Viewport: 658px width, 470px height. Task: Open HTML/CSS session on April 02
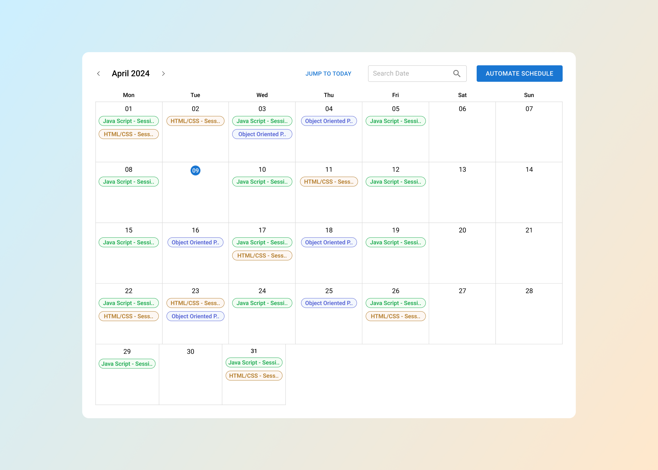[x=195, y=121]
